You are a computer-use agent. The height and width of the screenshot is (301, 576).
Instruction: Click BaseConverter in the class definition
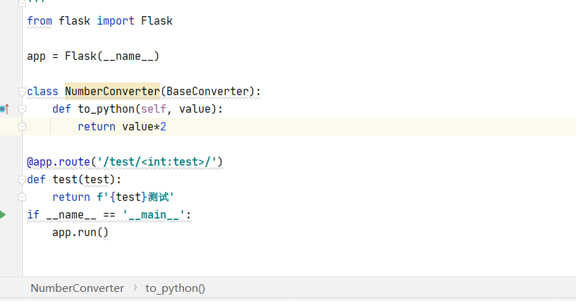click(x=207, y=92)
